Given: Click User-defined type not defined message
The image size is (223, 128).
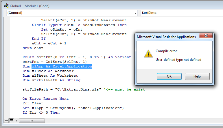Looking at the screenshot, I should coord(178,60).
